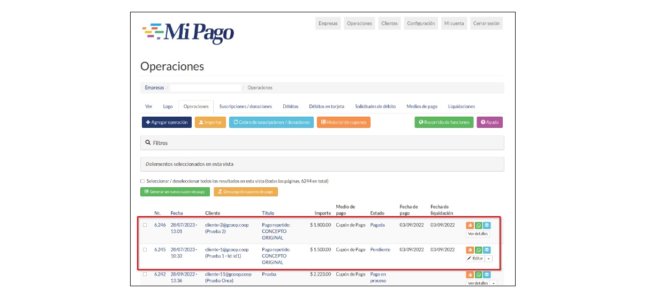The height and width of the screenshot is (298, 665).
Task: Click the WhatsApp icon in row 6.242
Action: click(478, 274)
